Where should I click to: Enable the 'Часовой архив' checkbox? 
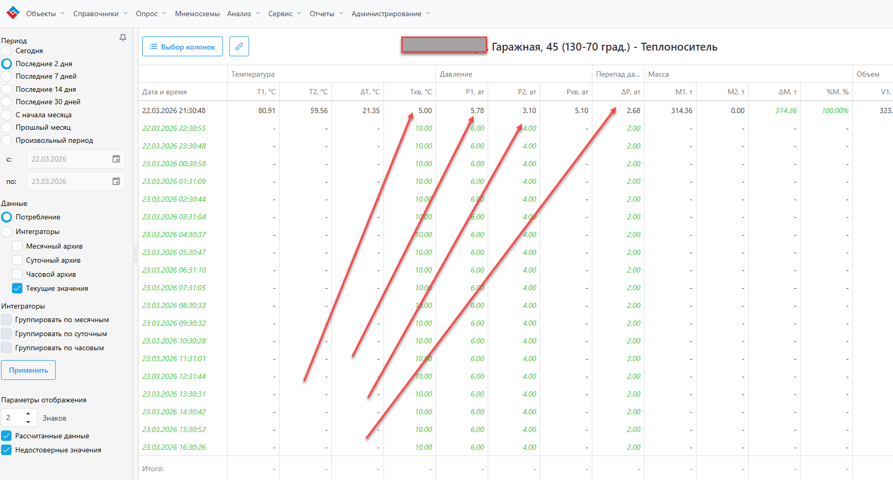click(17, 274)
